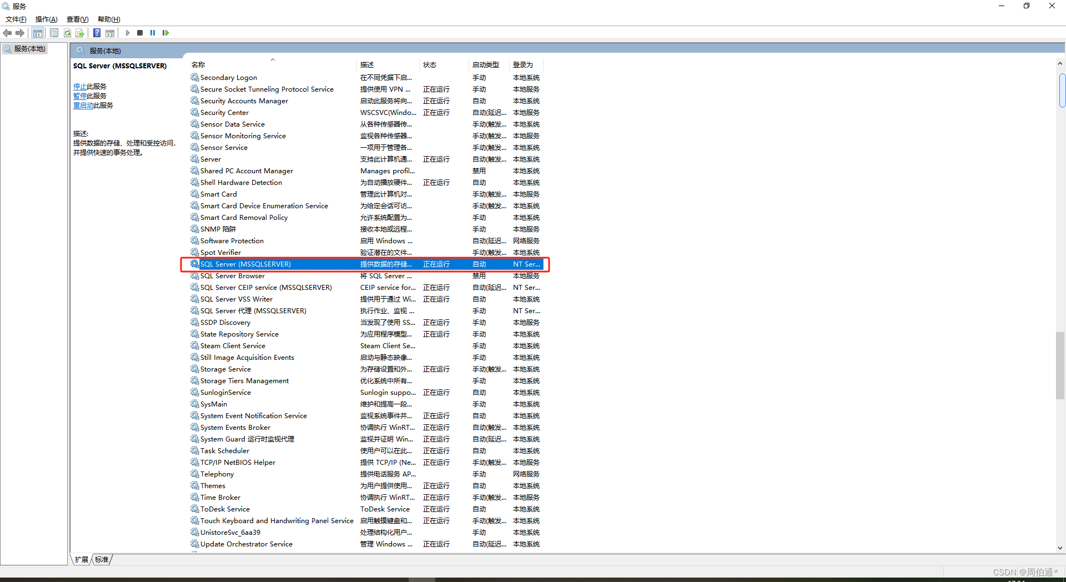Select the SQL Server (MSSQLSERVER) row
Screen dimensions: 1066x582
(x=366, y=264)
